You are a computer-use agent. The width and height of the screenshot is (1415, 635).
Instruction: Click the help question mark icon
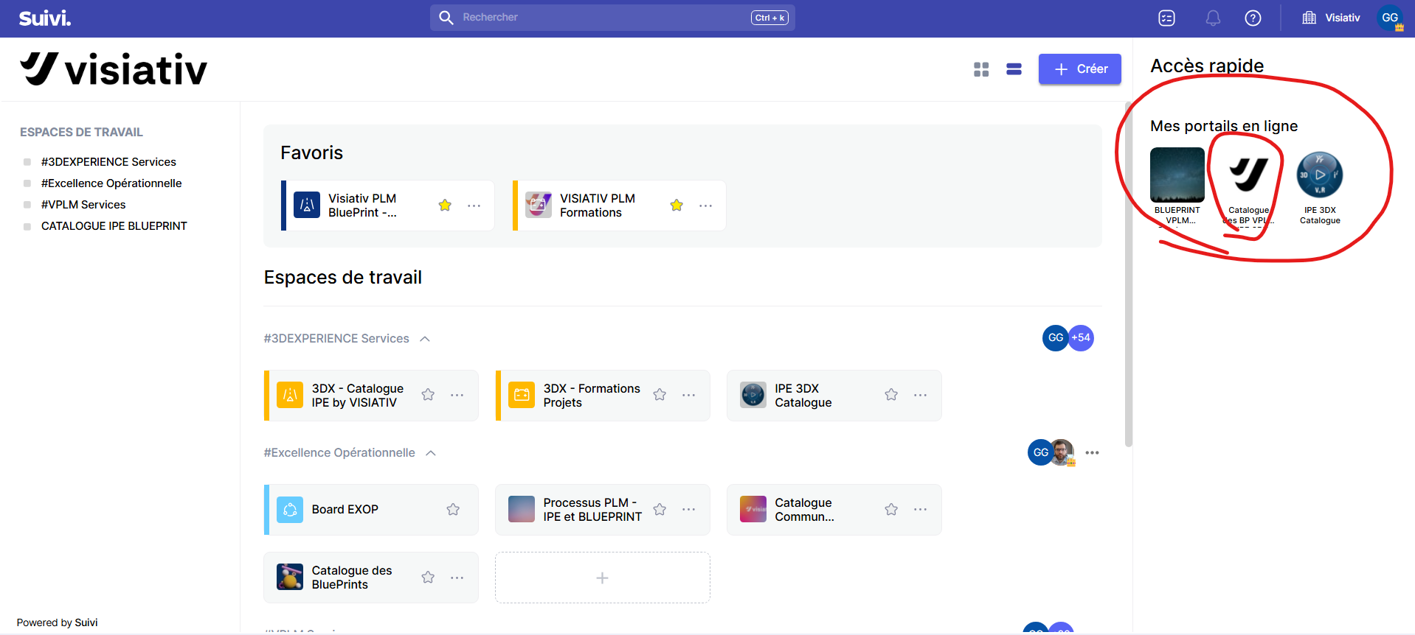(x=1253, y=18)
